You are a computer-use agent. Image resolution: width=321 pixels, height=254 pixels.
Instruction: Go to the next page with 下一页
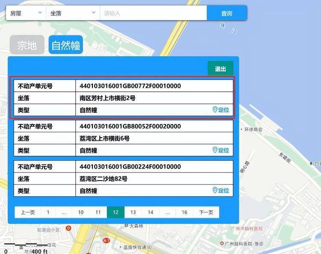click(206, 212)
